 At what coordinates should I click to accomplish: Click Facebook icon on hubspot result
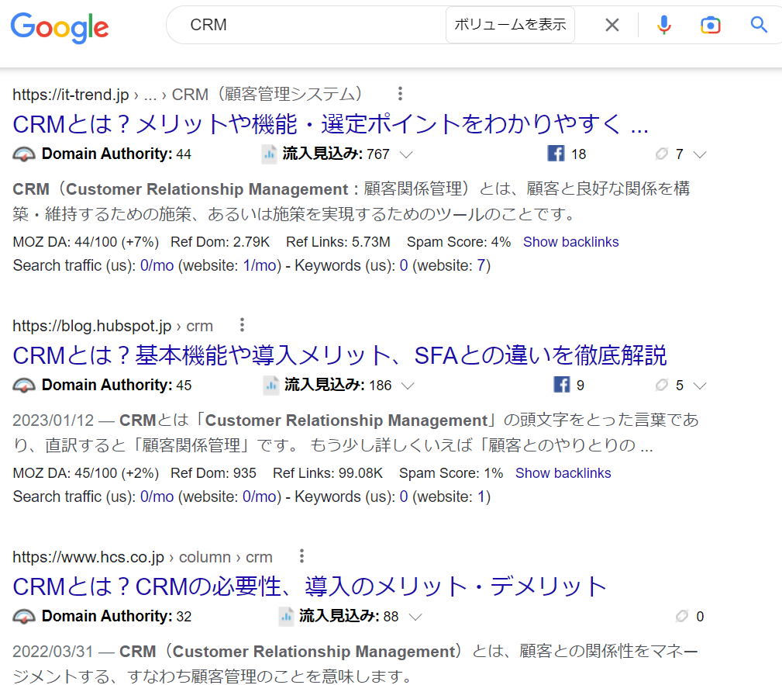pos(562,385)
